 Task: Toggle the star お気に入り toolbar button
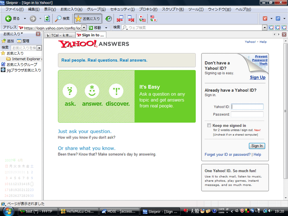(88, 18)
